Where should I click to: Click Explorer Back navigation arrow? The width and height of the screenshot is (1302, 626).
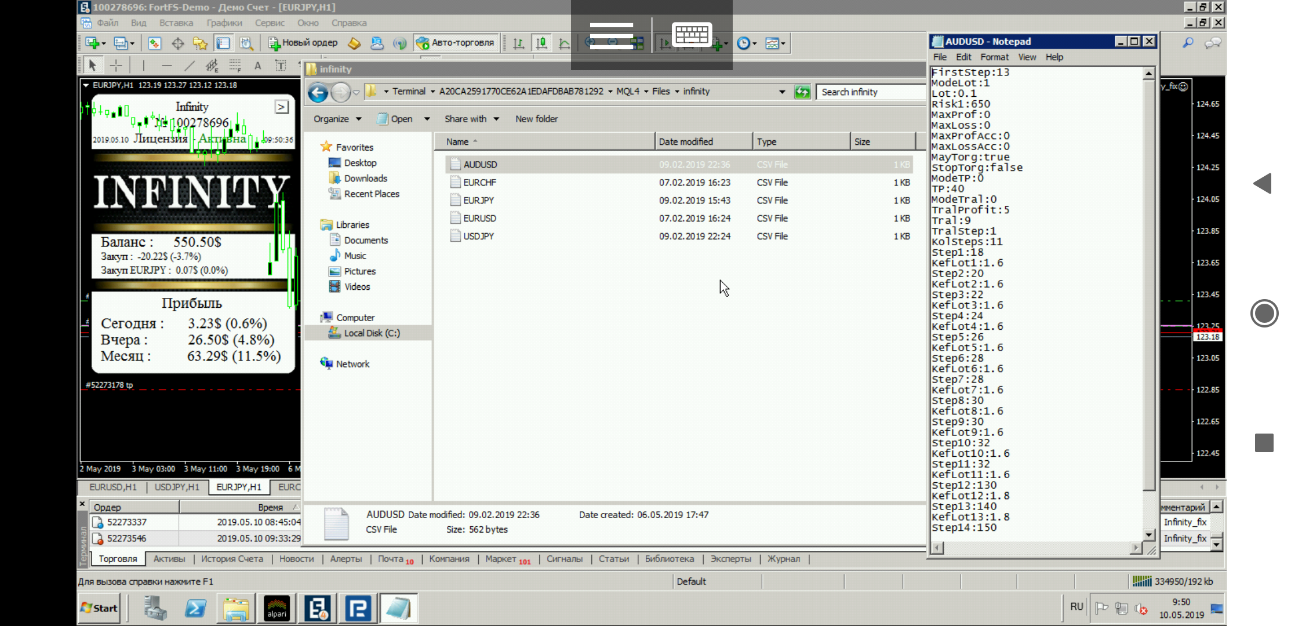(318, 92)
